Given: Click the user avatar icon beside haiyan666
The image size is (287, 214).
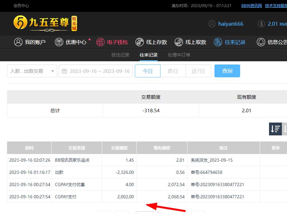Looking at the screenshot, I should point(212,24).
